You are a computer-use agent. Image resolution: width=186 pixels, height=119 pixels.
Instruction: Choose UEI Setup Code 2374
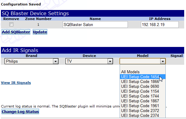[x=143, y=115]
